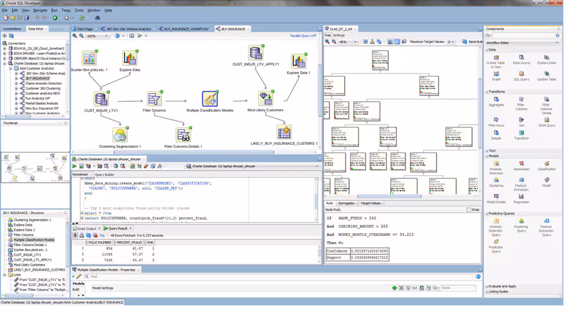This screenshot has height=310, width=568.
Task: Click the Filter Columns Details 1 node
Action: click(x=183, y=135)
